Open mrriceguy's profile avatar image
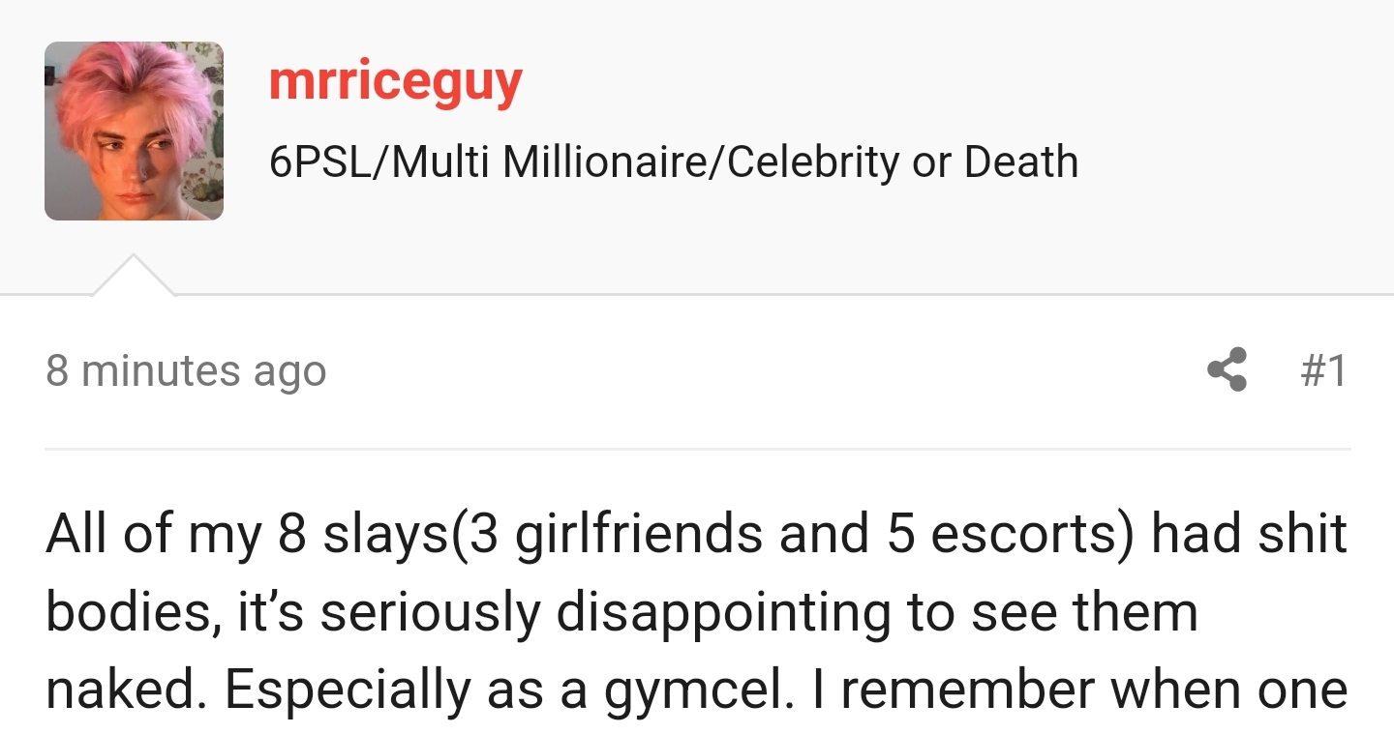The image size is (1394, 734). click(134, 132)
